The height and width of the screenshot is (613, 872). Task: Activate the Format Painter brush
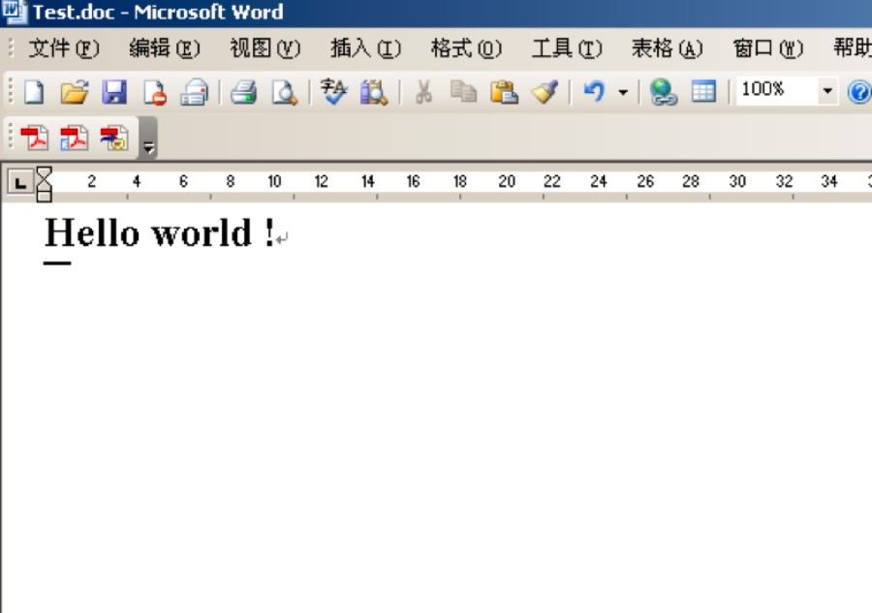coord(544,92)
